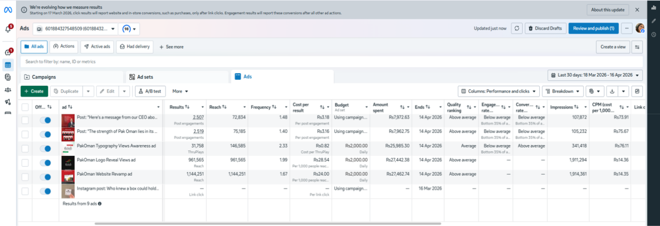The width and height of the screenshot is (660, 226).
Task: Select the All ads view
Action: 34,47
